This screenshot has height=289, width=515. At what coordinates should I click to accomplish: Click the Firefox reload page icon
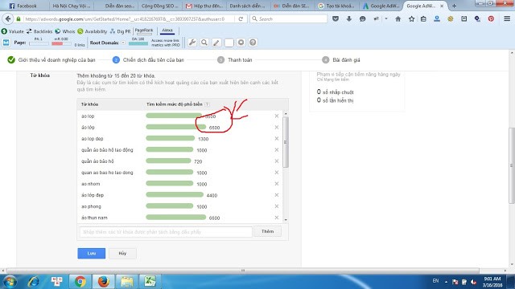coord(241,19)
